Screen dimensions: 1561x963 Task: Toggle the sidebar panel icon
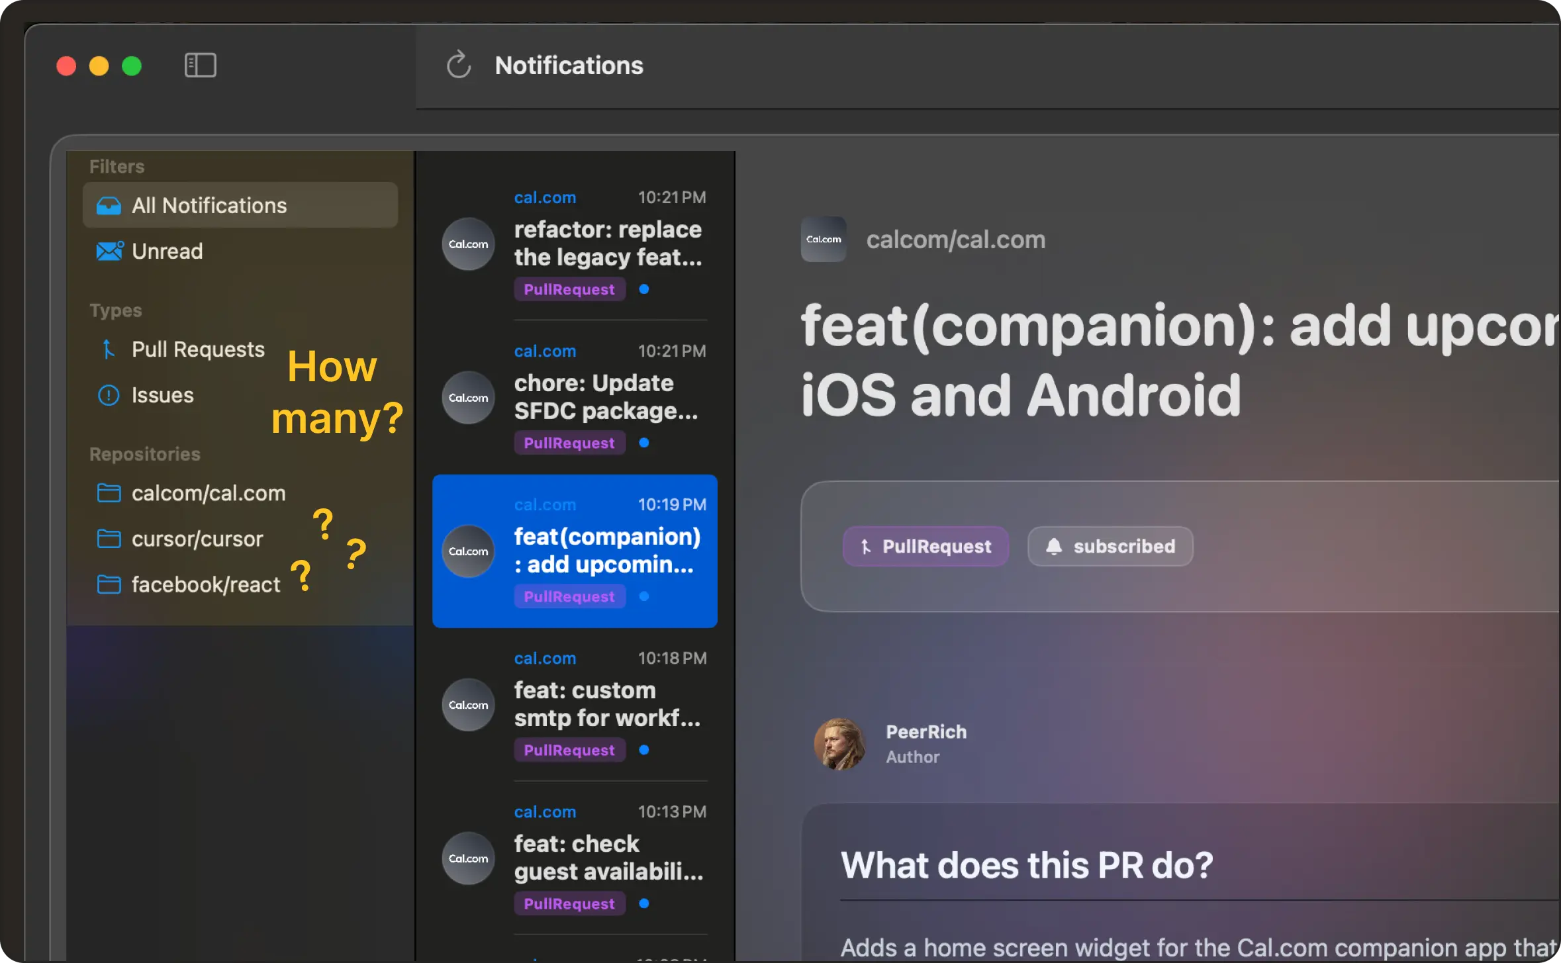pos(200,65)
